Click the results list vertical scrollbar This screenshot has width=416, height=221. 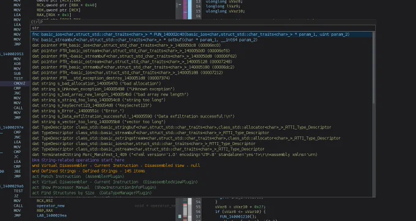tap(374, 68)
